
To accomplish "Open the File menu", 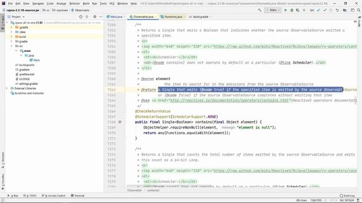I will [10, 3].
